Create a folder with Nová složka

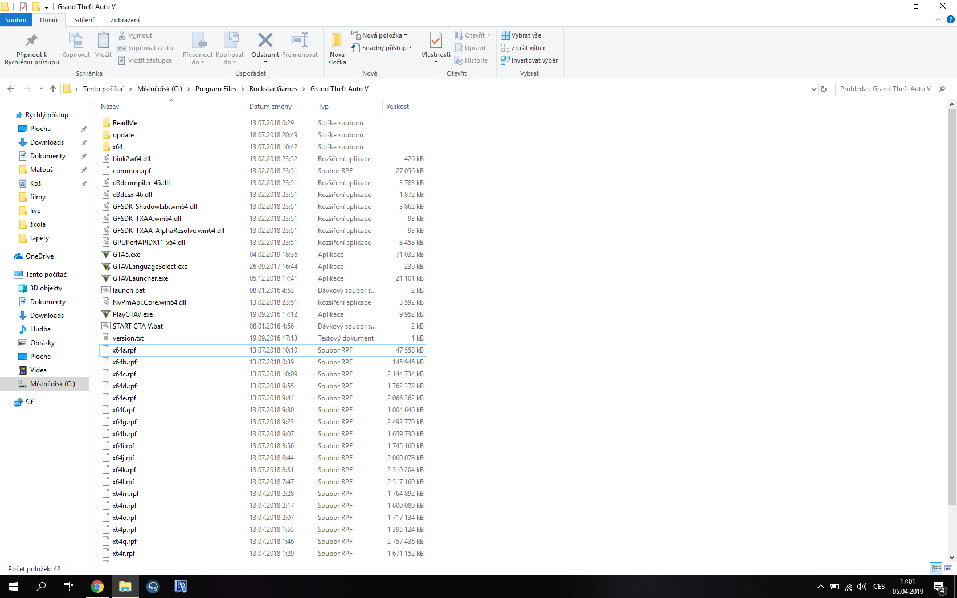(x=337, y=48)
